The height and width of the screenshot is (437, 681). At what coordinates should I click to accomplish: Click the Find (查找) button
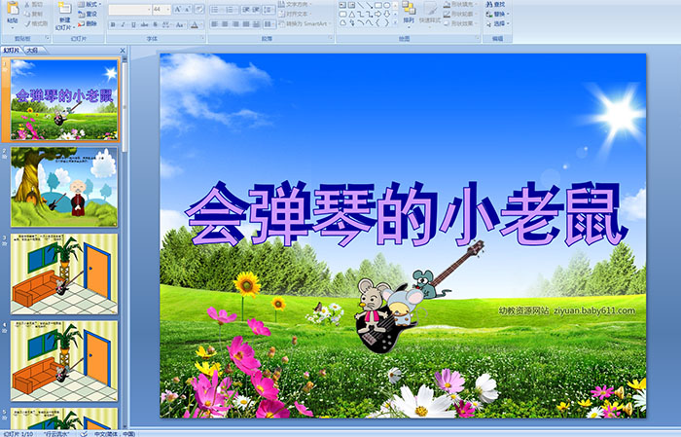(495, 4)
